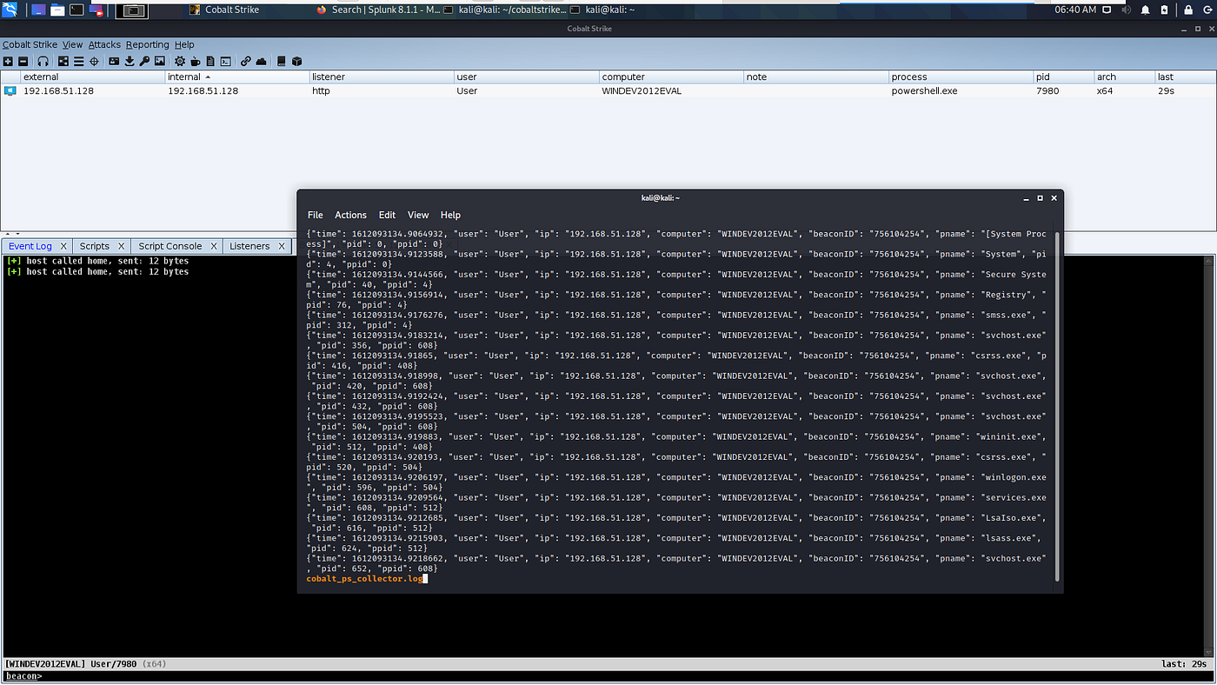Click the Manage web server cloud icon
The image size is (1217, 685).
point(261,62)
